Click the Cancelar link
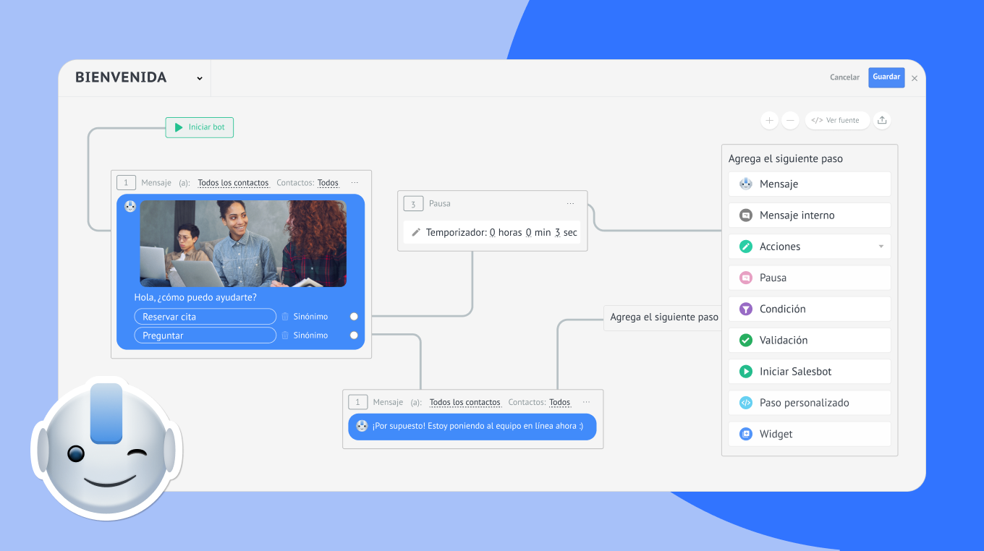This screenshot has width=984, height=551. (x=844, y=77)
